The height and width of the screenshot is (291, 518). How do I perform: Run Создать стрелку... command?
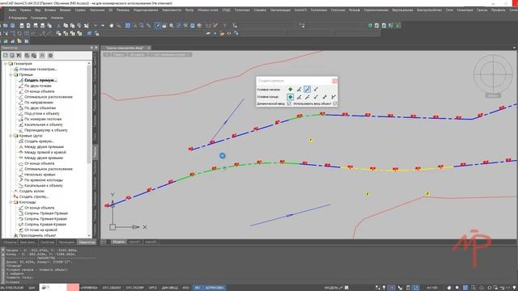pyautogui.click(x=34, y=196)
